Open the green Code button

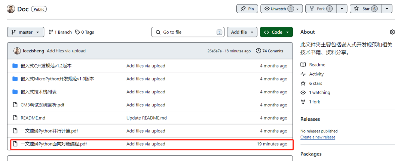click(276, 32)
